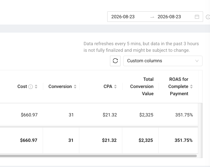Sort table by Cost column arrows
The image size is (210, 167).
click(x=36, y=86)
